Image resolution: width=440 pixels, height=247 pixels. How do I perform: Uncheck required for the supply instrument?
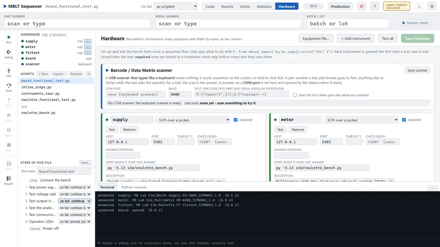click(235, 120)
